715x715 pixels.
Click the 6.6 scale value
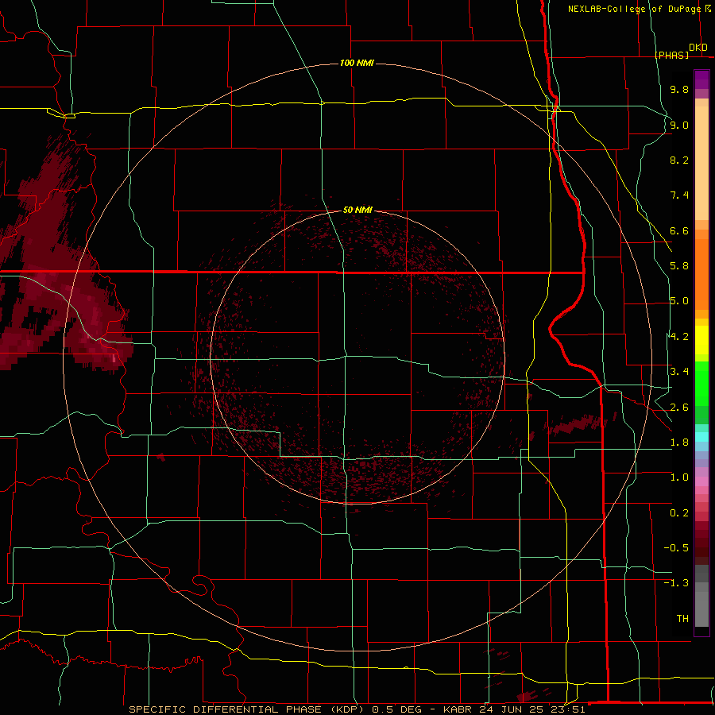coord(679,230)
